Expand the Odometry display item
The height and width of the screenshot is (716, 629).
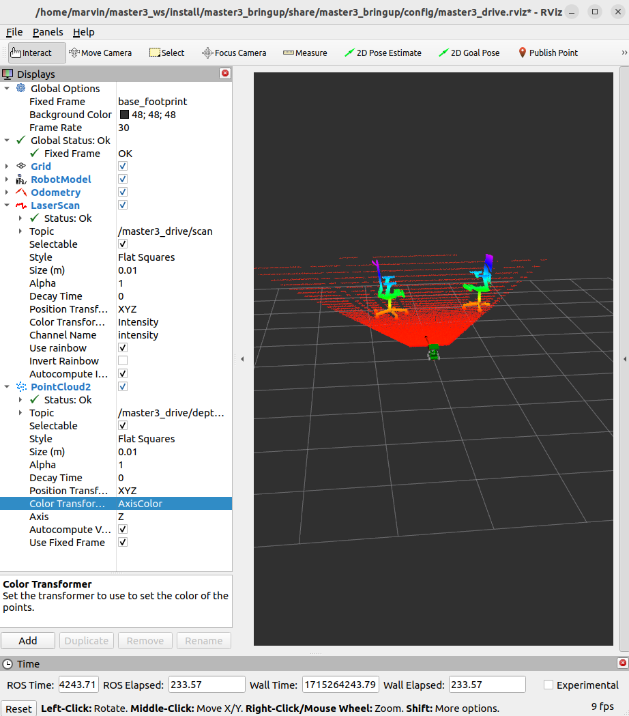[7, 192]
